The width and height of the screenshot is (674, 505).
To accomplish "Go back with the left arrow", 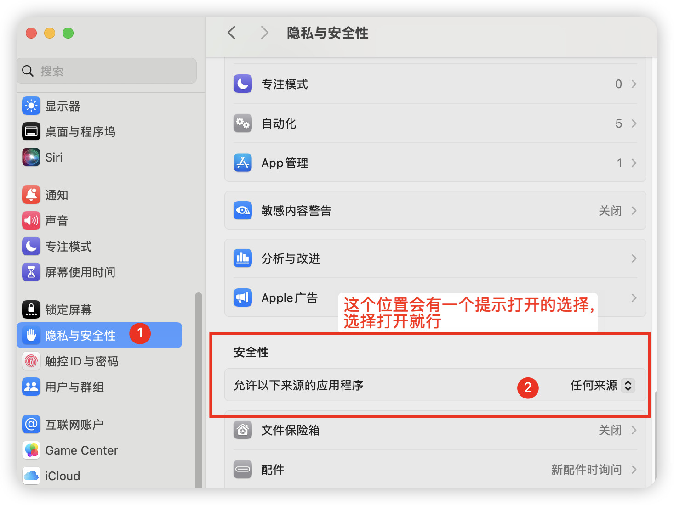I will (232, 33).
